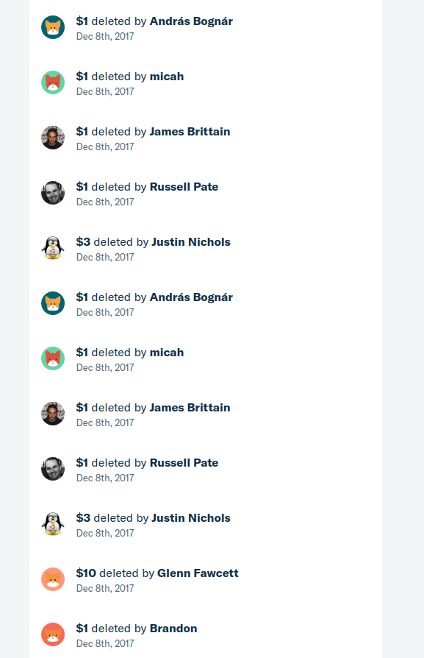Open the second Justin Nichols penguin avatar

click(53, 524)
